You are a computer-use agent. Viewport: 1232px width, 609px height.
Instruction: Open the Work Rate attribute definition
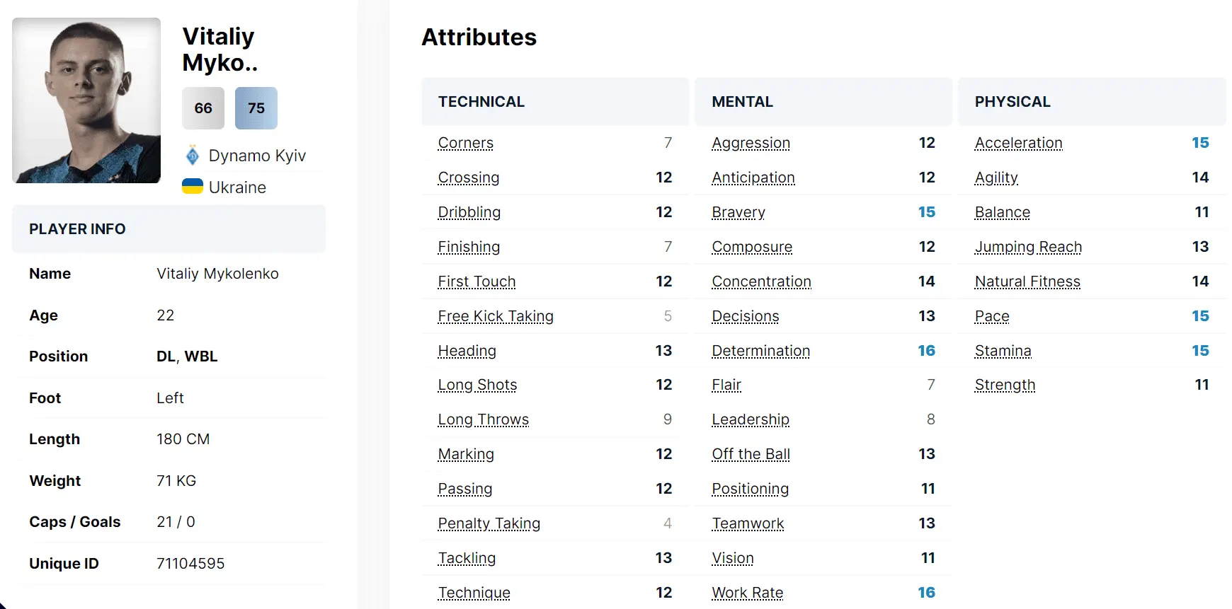(747, 593)
